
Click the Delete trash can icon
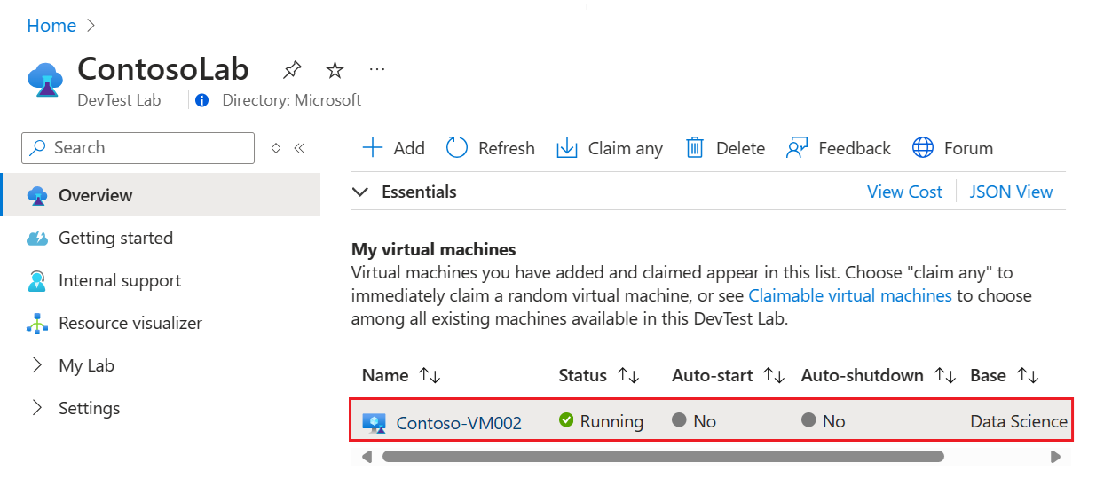[695, 148]
